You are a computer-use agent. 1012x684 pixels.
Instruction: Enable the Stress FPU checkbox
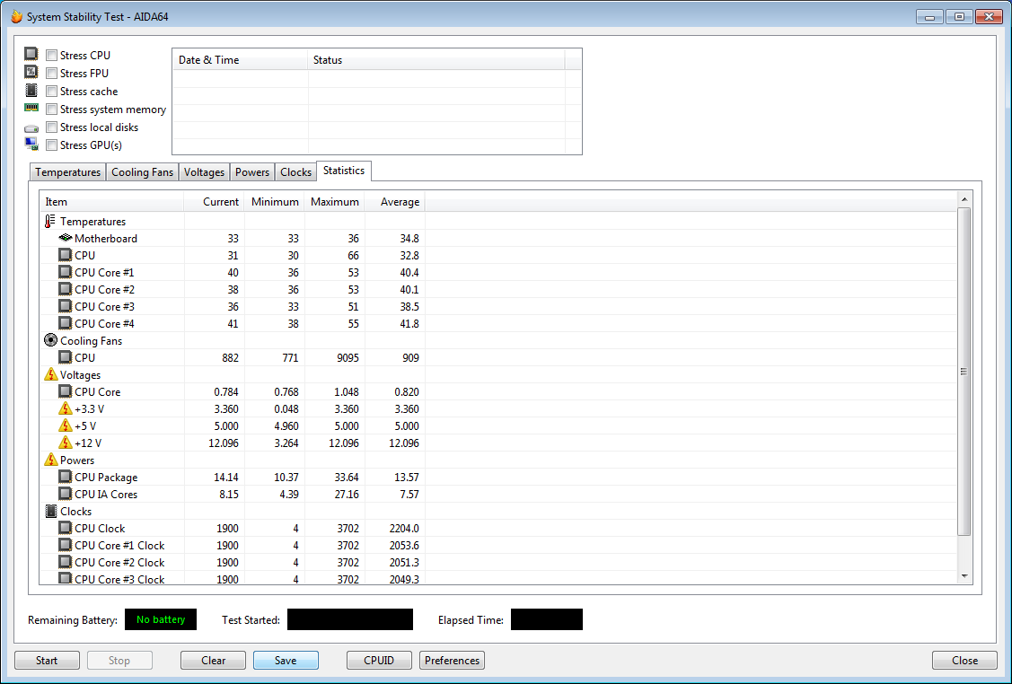tap(52, 74)
